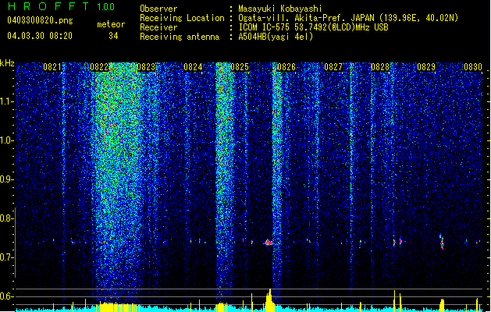
Task: Click the 0.6 kHz axis tick label
Action: pos(7,296)
